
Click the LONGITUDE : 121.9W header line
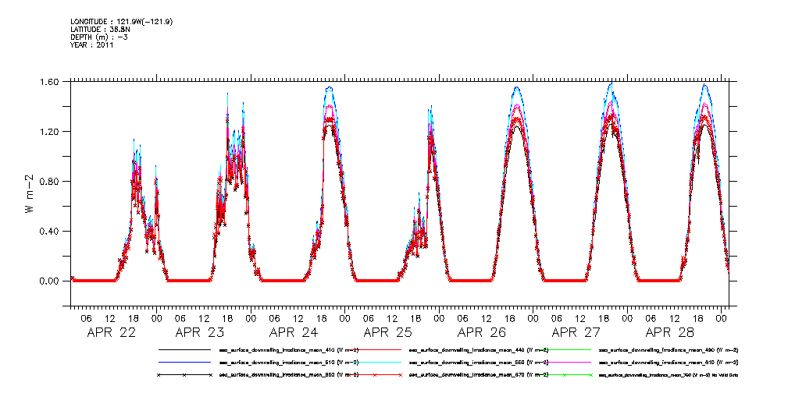pyautogui.click(x=122, y=22)
